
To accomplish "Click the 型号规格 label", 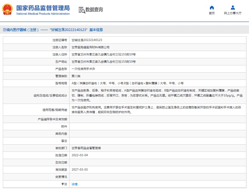I will 61,83.
